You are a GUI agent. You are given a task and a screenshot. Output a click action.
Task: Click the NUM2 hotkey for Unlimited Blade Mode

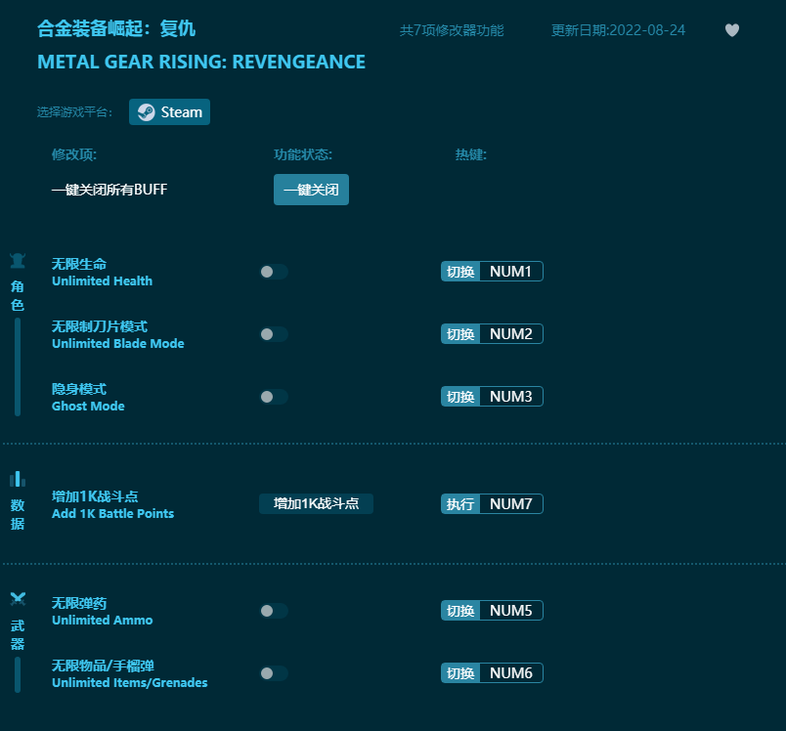[510, 334]
